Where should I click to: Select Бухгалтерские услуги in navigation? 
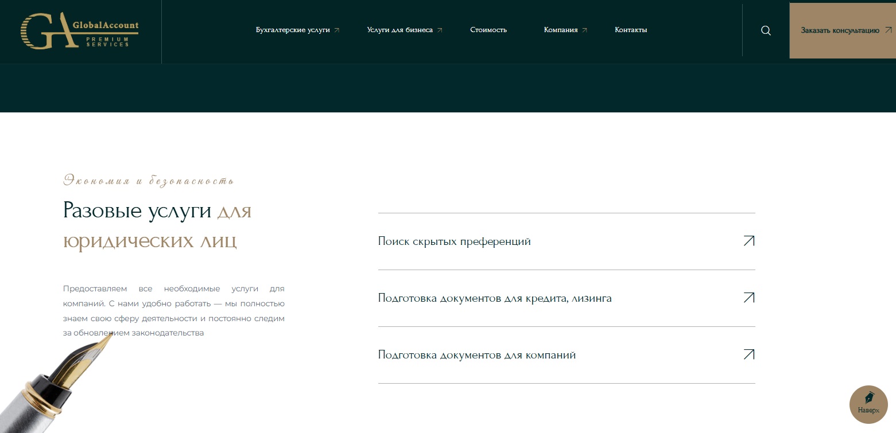tap(293, 30)
